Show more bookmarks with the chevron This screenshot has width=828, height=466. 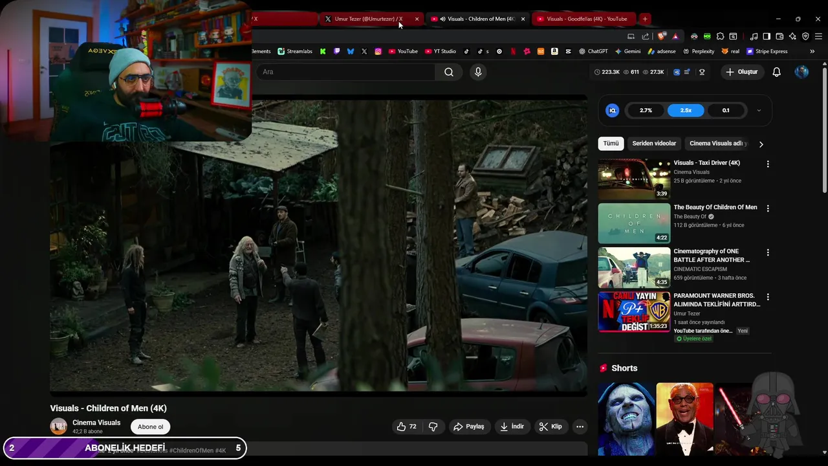[812, 51]
